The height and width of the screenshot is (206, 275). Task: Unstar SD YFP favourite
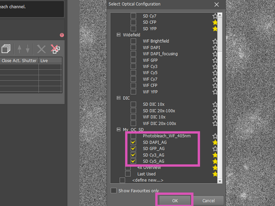[215, 29]
